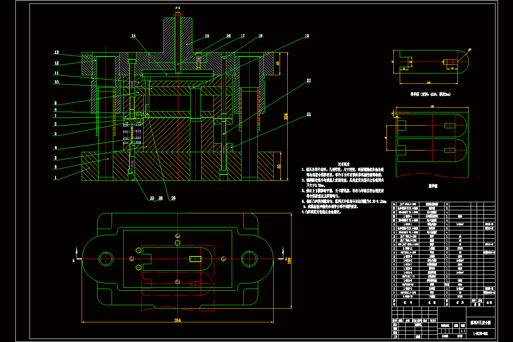This screenshot has height=342, width=513.
Task: Click the 技术要求 heading
Action: [344, 164]
